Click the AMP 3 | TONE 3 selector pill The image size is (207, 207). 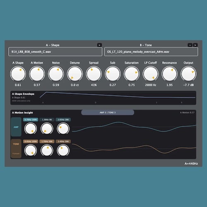point(108,113)
